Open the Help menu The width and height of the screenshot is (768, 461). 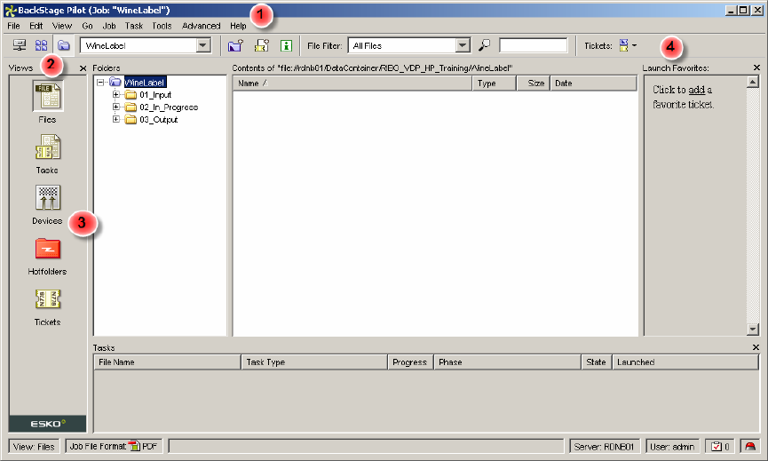tap(238, 26)
